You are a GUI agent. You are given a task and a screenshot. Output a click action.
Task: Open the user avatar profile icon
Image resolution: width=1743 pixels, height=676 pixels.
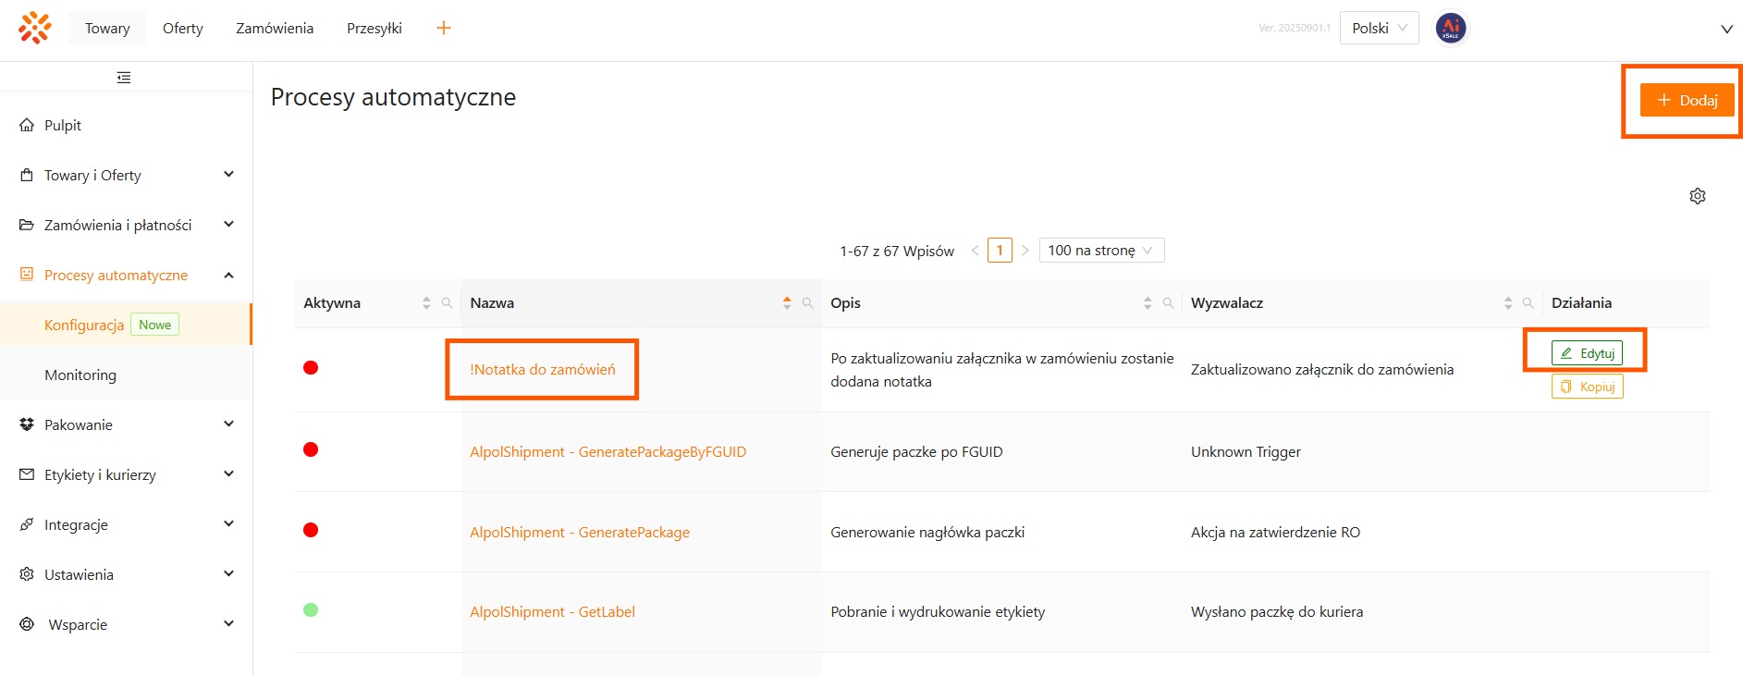[x=1450, y=28]
